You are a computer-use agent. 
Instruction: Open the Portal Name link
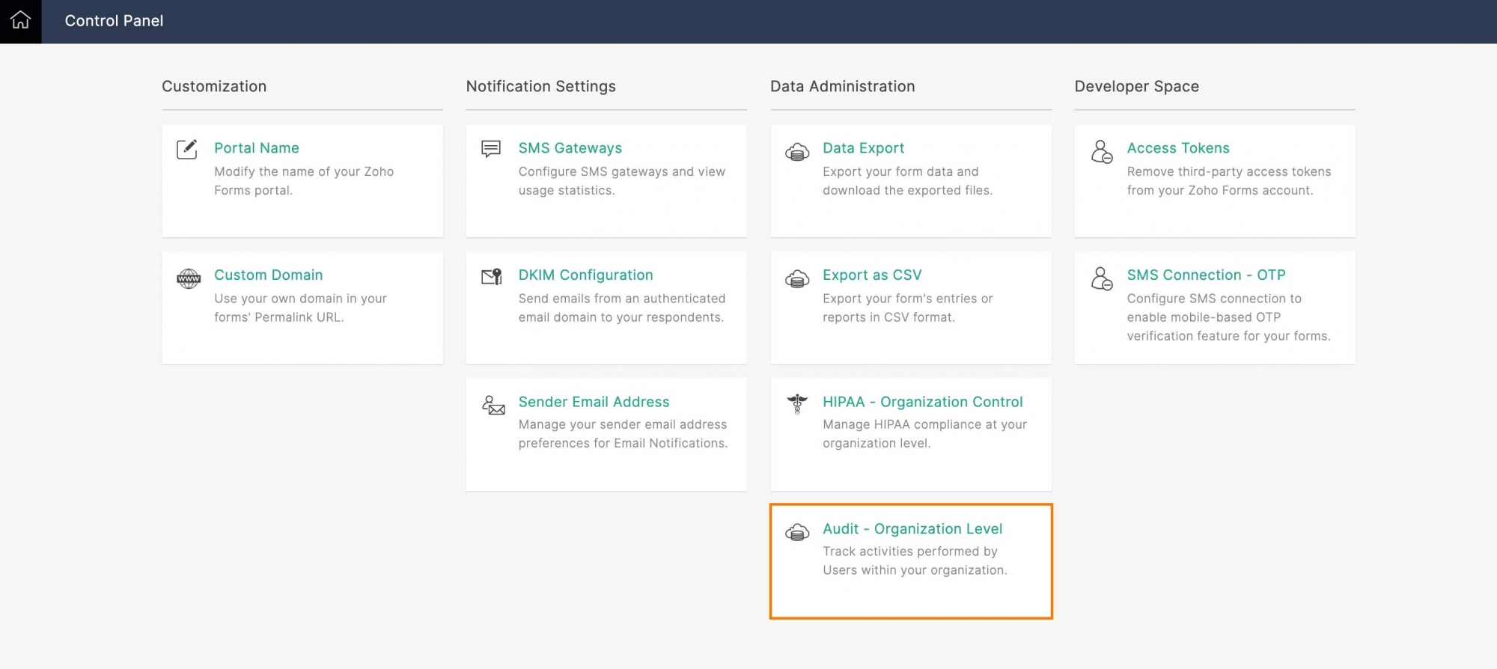[x=256, y=148]
